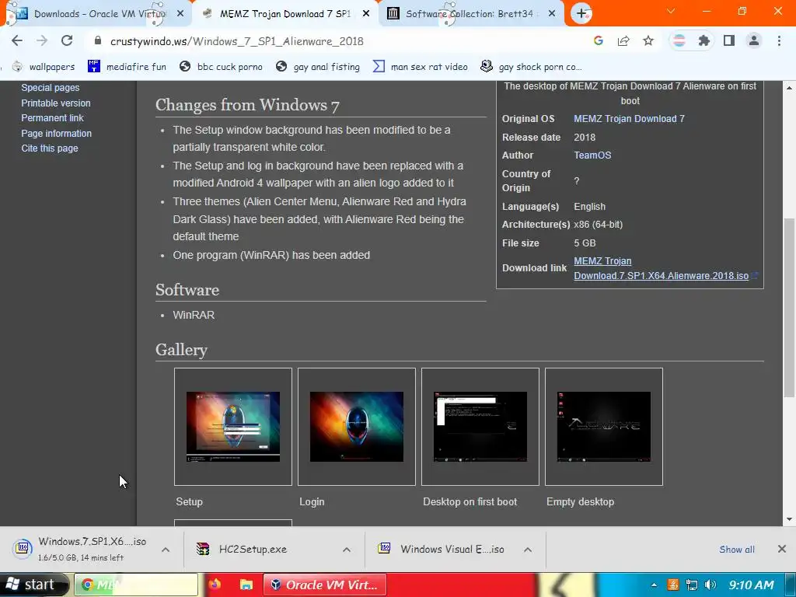
Task: Click the ISO file icon on Windows Visual E download
Action: click(384, 548)
